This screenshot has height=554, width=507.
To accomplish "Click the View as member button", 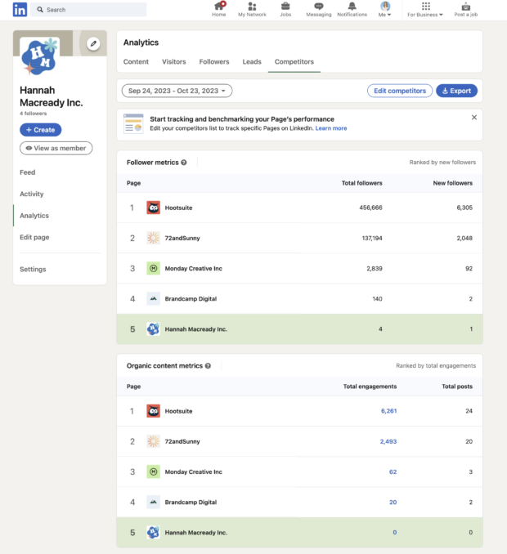I will (x=56, y=148).
